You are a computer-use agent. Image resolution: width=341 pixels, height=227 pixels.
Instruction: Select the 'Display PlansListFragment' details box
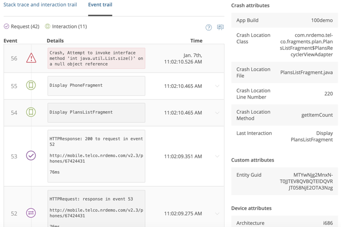tap(96, 113)
